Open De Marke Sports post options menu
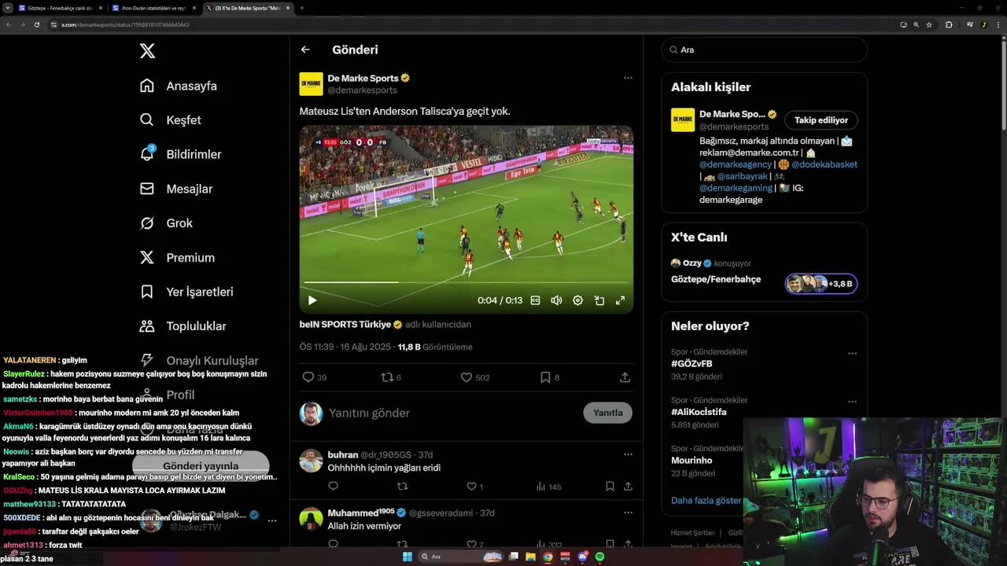1007x566 pixels. pyautogui.click(x=628, y=78)
